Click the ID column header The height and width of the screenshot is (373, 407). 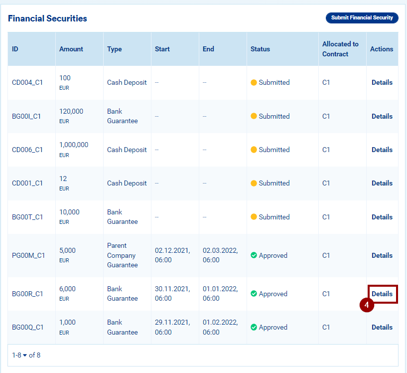[x=15, y=49]
